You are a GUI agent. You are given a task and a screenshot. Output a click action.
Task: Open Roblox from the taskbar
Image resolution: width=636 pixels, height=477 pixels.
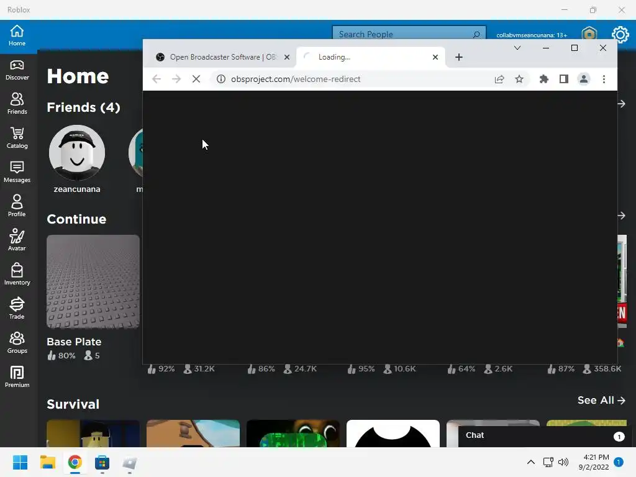129,462
